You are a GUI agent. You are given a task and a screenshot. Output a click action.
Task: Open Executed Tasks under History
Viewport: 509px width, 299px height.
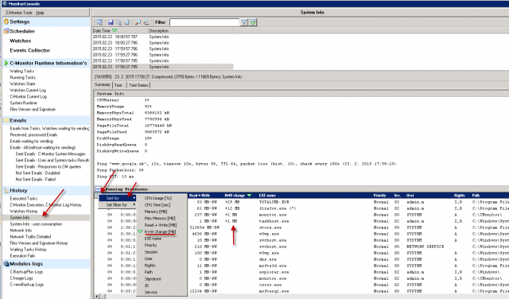pos(23,198)
